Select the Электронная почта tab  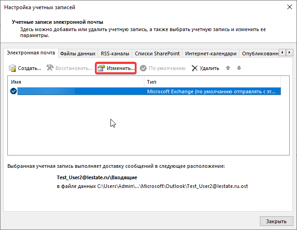click(31, 53)
